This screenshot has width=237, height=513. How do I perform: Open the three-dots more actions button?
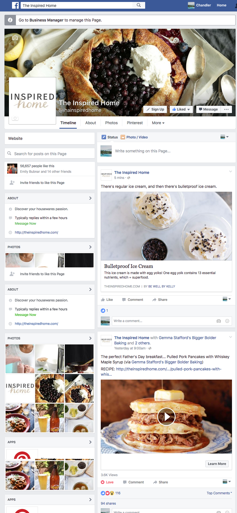(x=226, y=109)
